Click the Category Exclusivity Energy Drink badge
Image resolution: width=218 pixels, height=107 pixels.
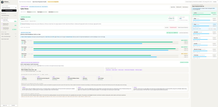click(x=53, y=2)
